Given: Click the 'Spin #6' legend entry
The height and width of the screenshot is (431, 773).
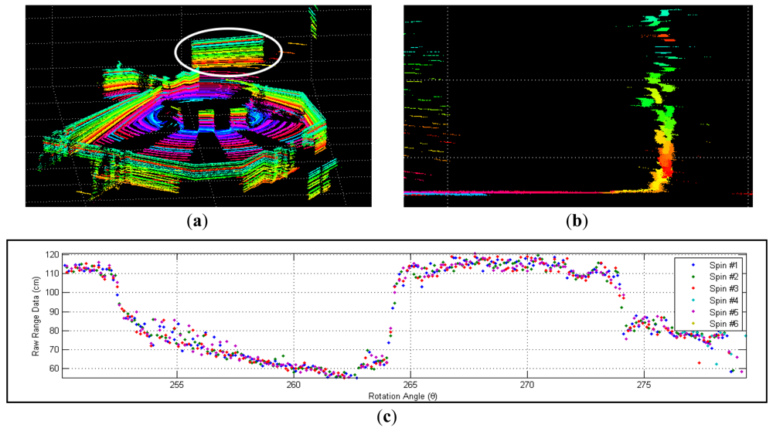Looking at the screenshot, I should pos(724,324).
